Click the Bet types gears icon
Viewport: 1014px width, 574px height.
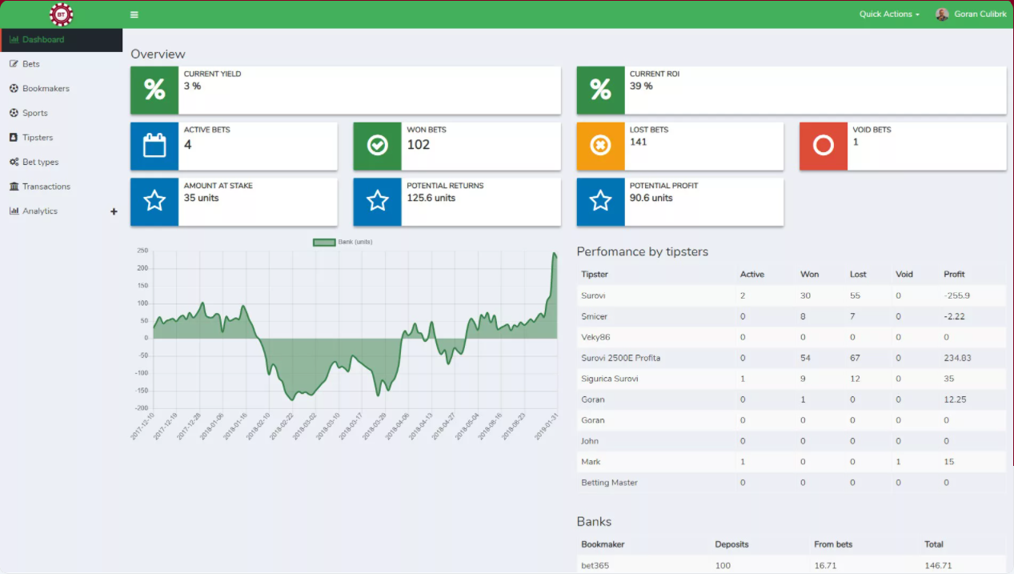pos(14,162)
